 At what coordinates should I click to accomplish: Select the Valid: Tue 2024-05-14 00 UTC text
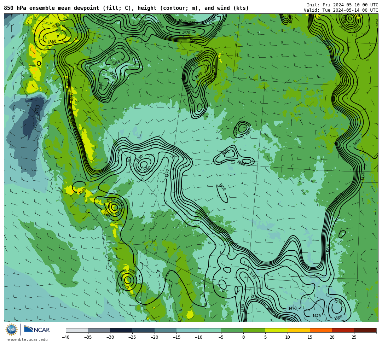(341, 10)
